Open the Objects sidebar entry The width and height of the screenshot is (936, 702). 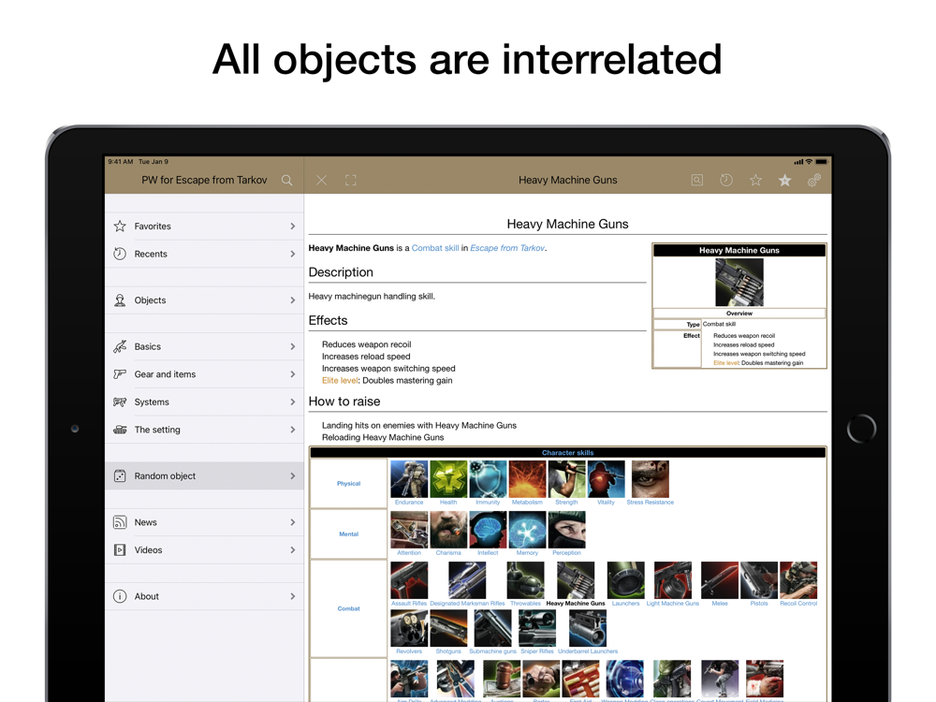click(204, 300)
